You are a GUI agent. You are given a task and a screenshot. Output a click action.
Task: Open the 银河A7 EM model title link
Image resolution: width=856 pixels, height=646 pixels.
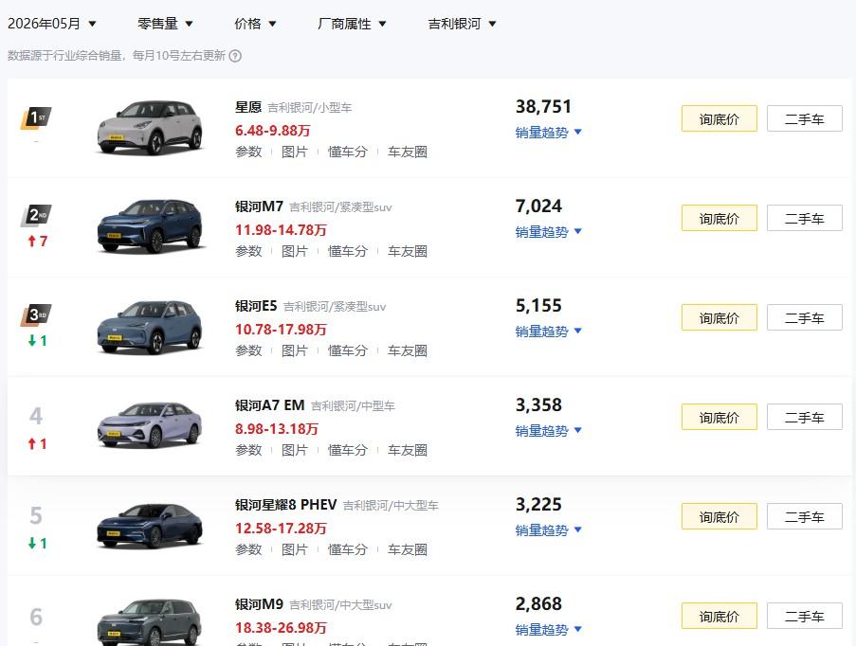(x=269, y=405)
